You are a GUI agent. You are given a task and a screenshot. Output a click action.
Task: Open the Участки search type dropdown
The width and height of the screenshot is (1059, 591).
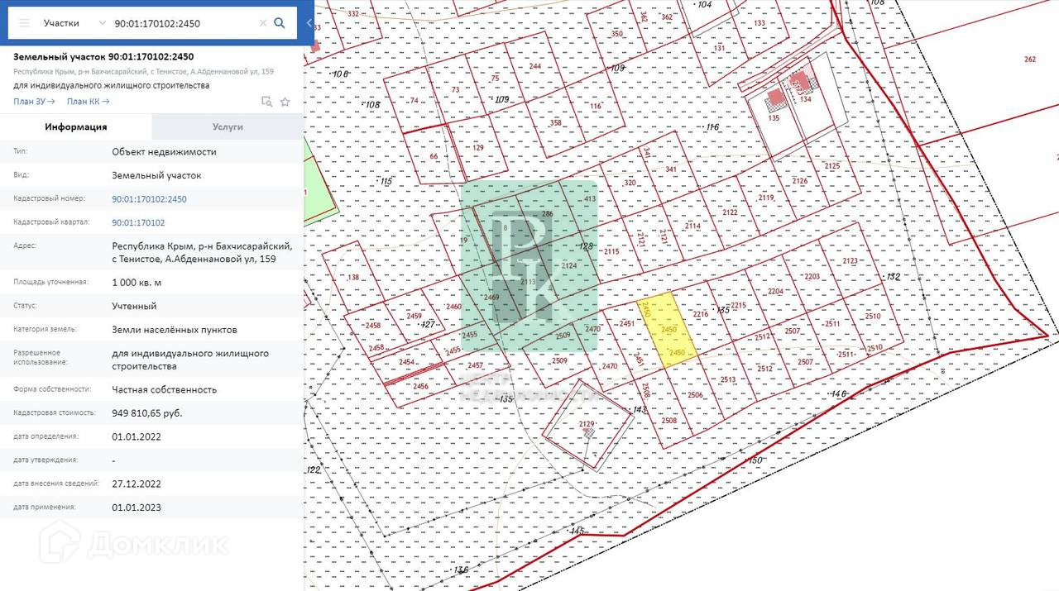tap(74, 23)
